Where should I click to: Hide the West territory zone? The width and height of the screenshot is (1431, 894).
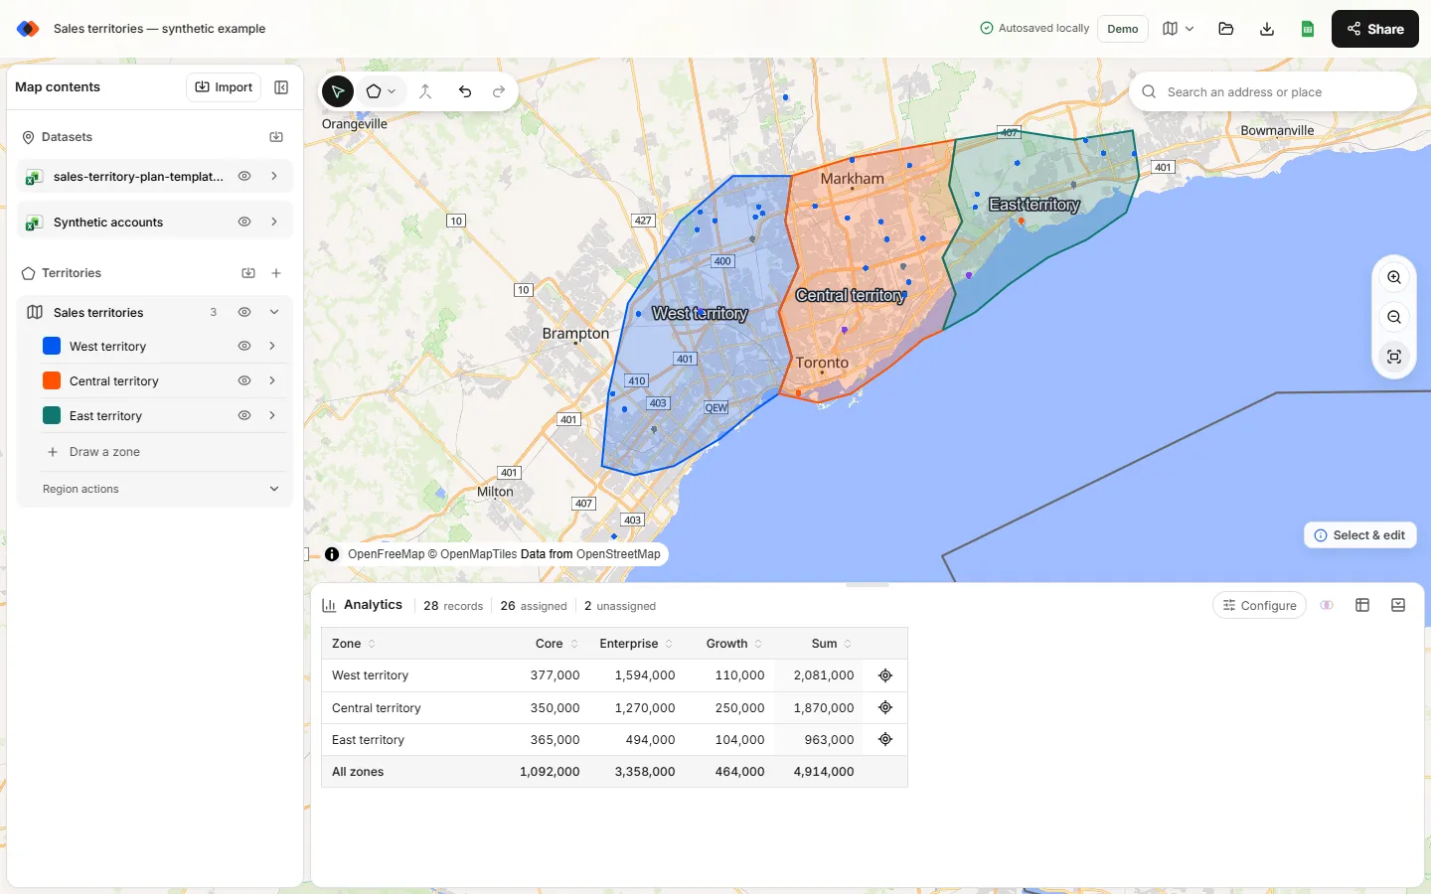point(244,346)
